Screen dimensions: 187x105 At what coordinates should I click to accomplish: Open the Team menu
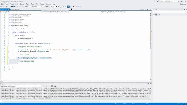pos(27,4)
